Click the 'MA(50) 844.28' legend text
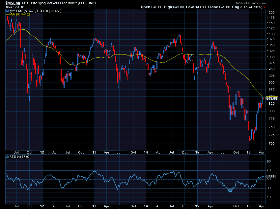 (20, 15)
